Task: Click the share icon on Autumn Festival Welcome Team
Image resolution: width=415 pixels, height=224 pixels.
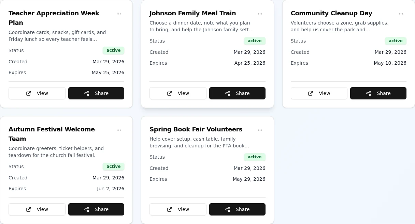Action: point(87,209)
